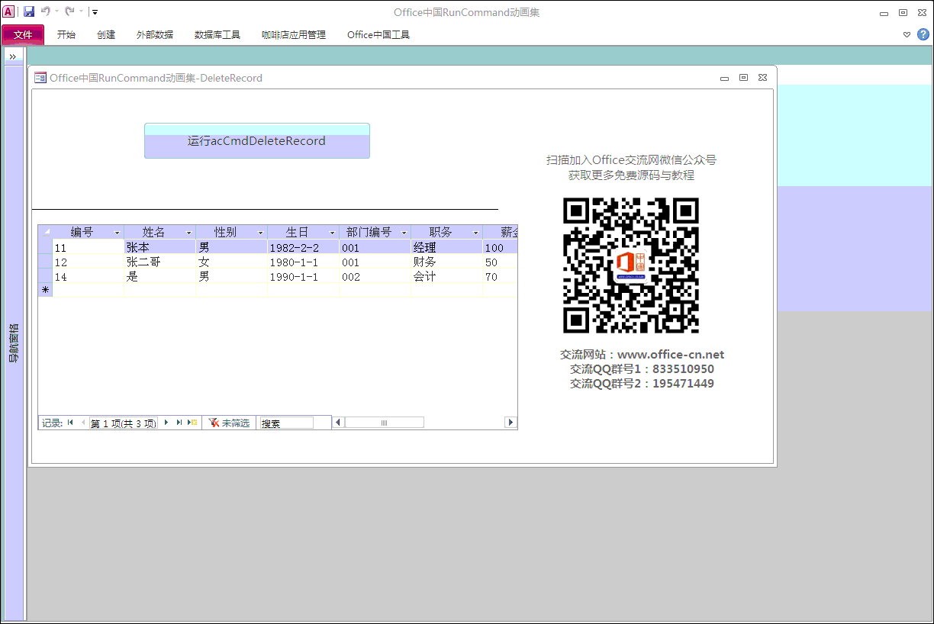Switch to the 开始 ribbon tab
The height and width of the screenshot is (624, 934).
coord(66,34)
